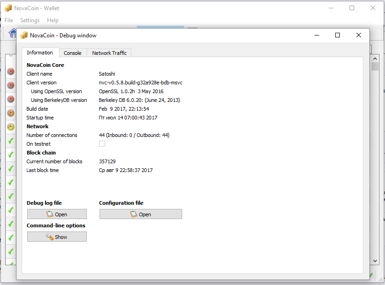The width and height of the screenshot is (385, 285).
Task: Open the Settings menu in NovaCoin Wallet
Action: coord(30,20)
